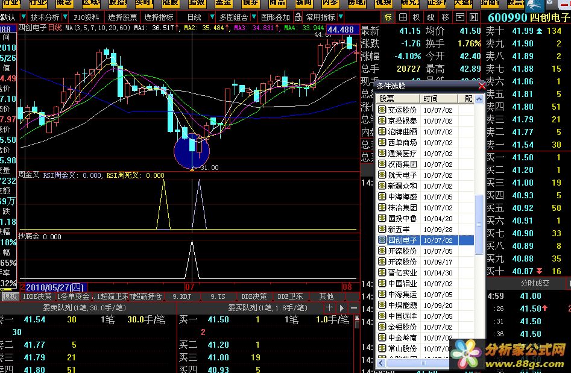Viewport: 571px width, 373px height.
Task: Select the 晋亿实业 row in list
Action: pyautogui.click(x=425, y=272)
